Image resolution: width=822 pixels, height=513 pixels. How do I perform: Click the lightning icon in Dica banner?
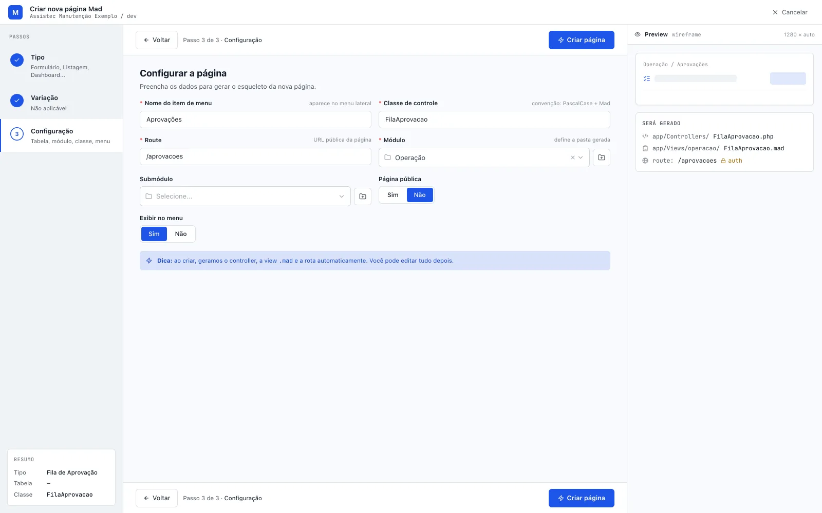point(149,261)
